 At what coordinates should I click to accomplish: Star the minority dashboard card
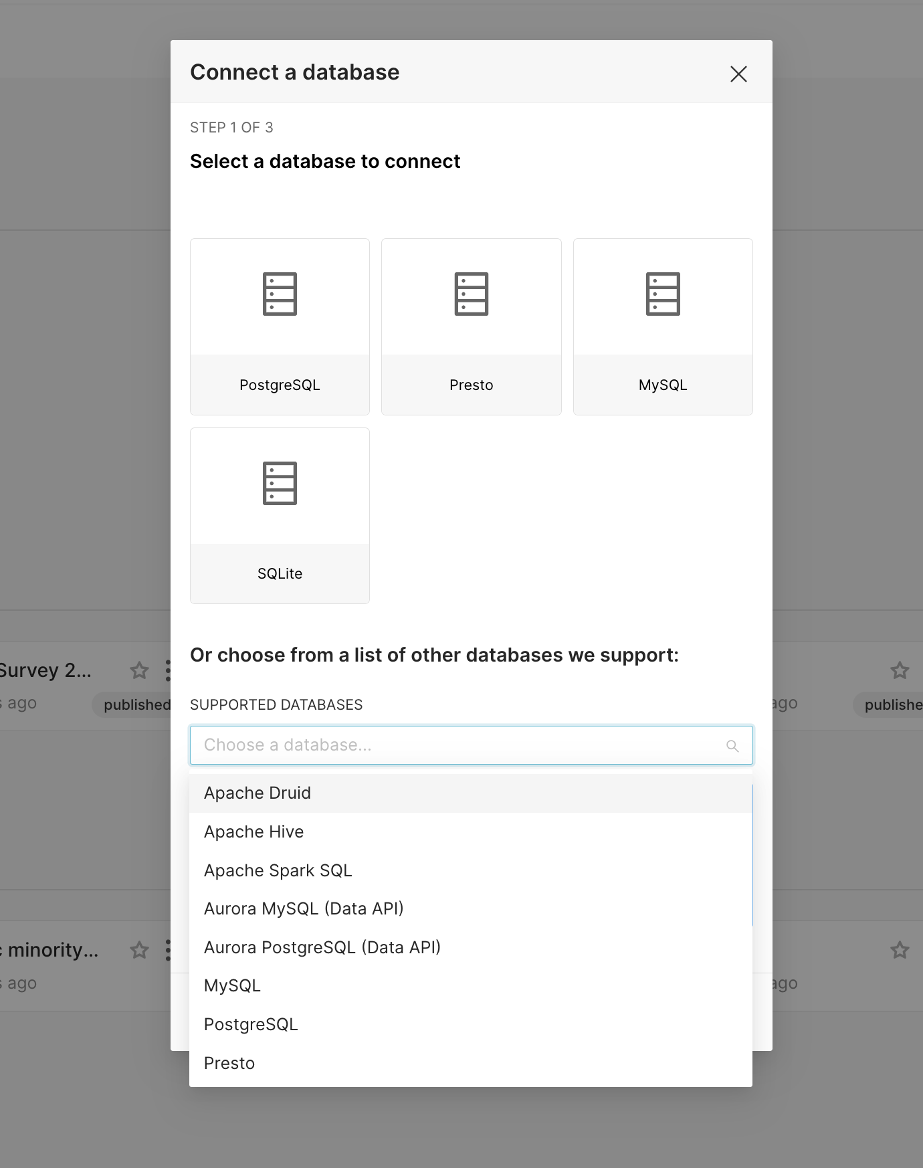[x=139, y=950]
